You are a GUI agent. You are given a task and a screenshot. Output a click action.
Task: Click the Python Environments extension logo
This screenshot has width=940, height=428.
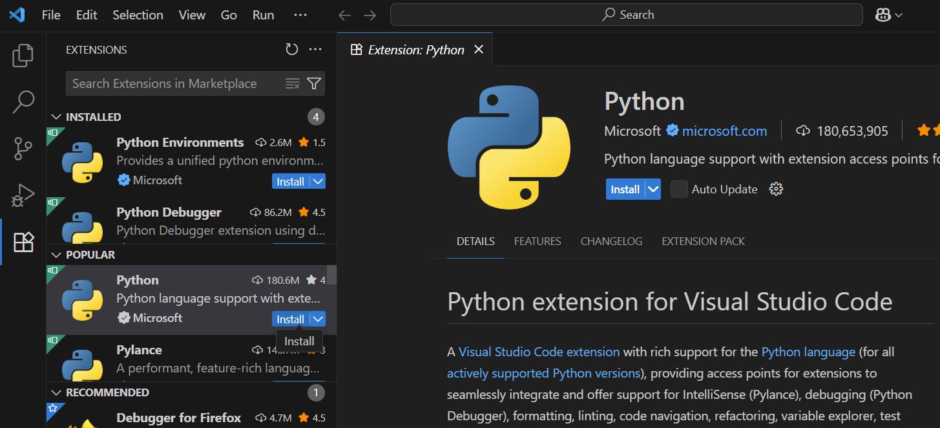tap(82, 162)
